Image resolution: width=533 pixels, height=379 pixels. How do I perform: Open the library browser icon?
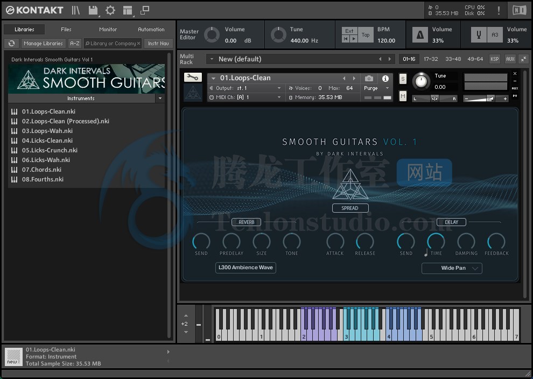(x=75, y=10)
